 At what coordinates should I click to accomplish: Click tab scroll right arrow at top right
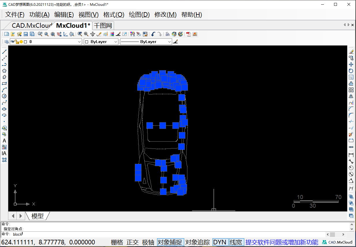click(x=348, y=25)
